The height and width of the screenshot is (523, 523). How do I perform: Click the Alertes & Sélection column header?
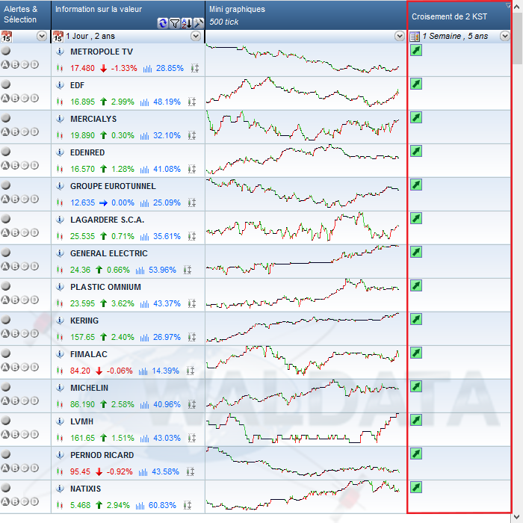25,15
